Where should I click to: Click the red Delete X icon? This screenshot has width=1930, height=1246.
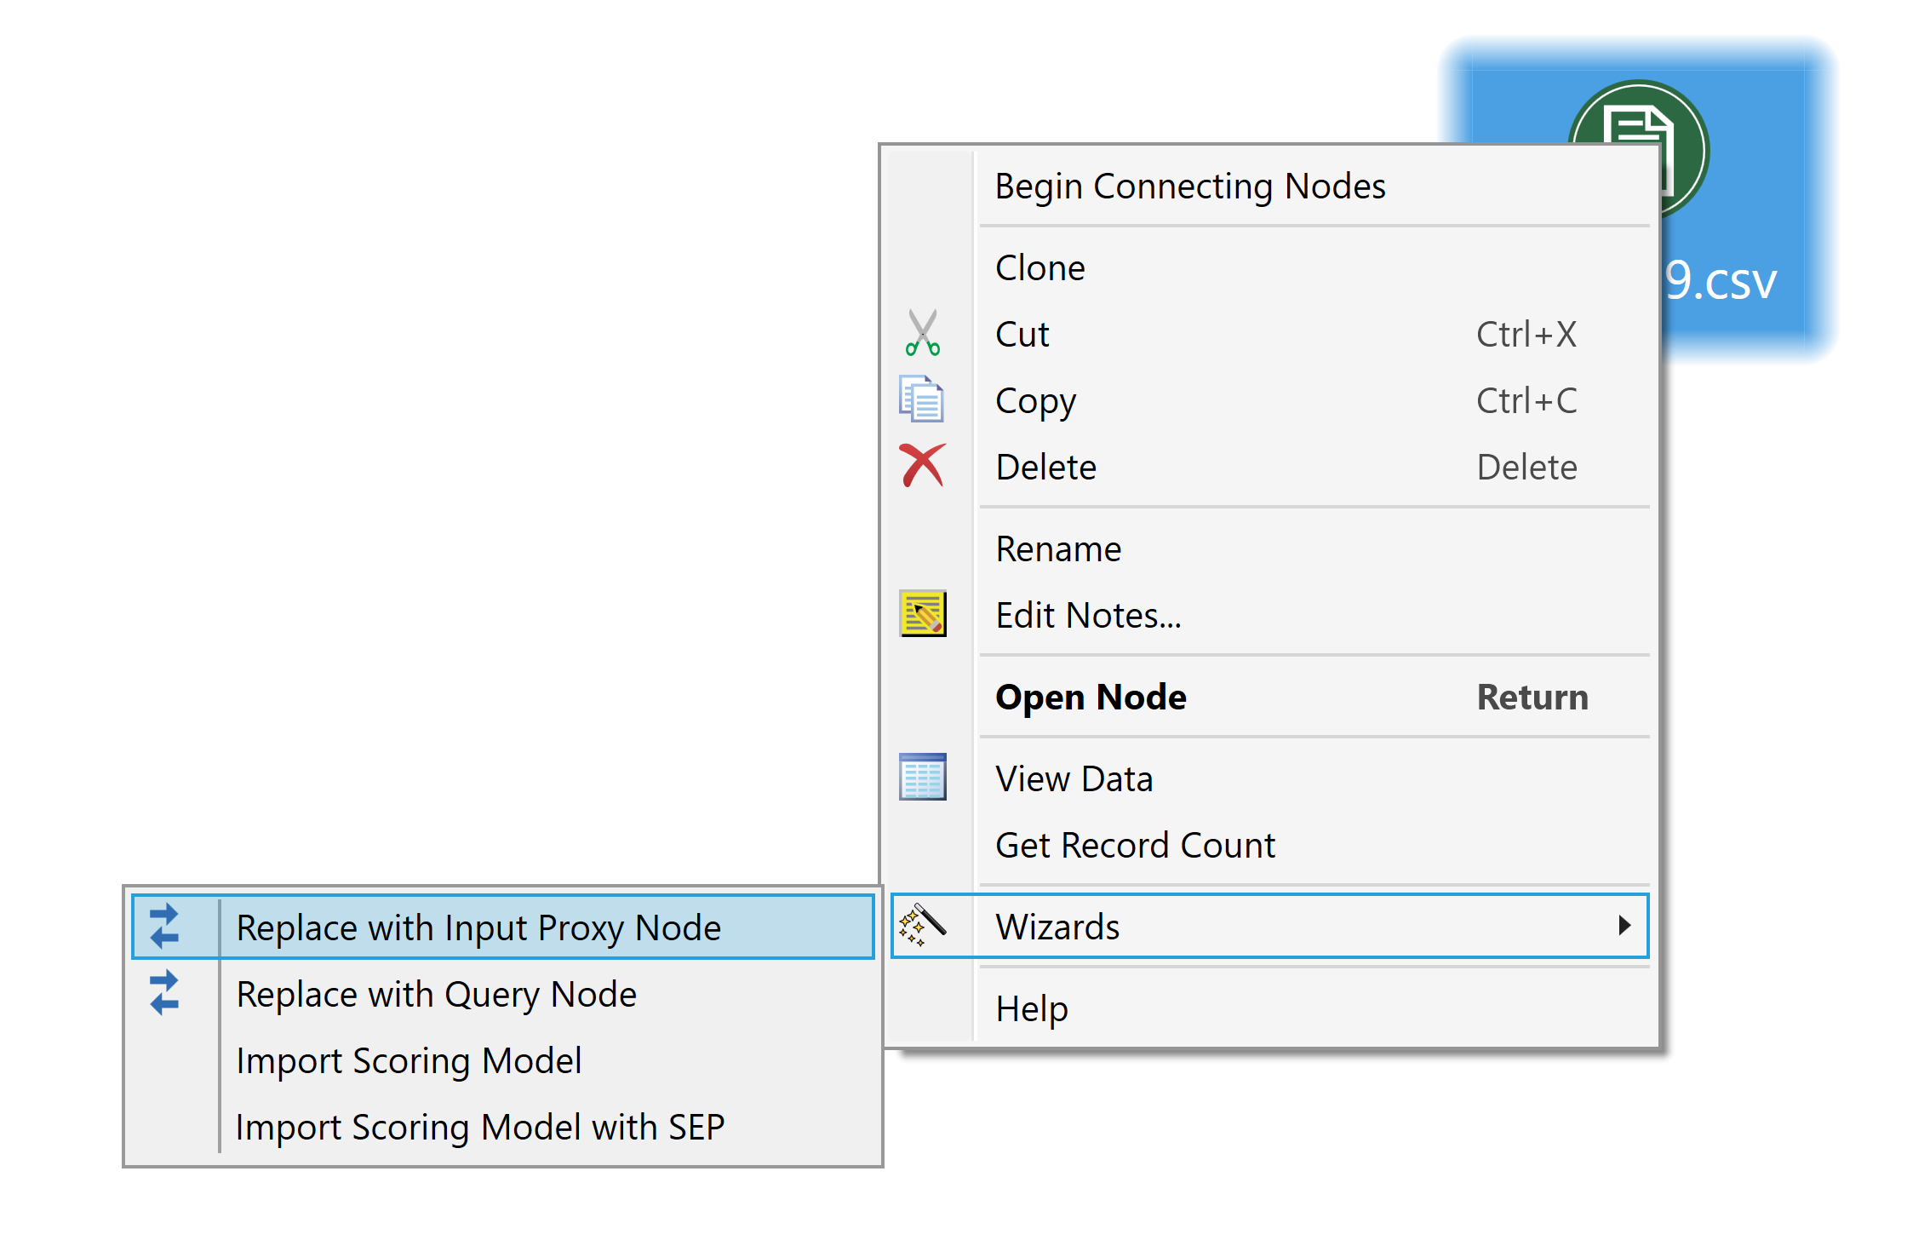pos(924,466)
